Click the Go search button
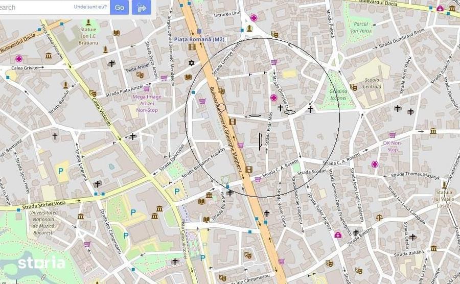460x284 pixels. (119, 7)
